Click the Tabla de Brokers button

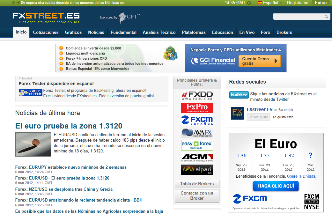(197, 184)
